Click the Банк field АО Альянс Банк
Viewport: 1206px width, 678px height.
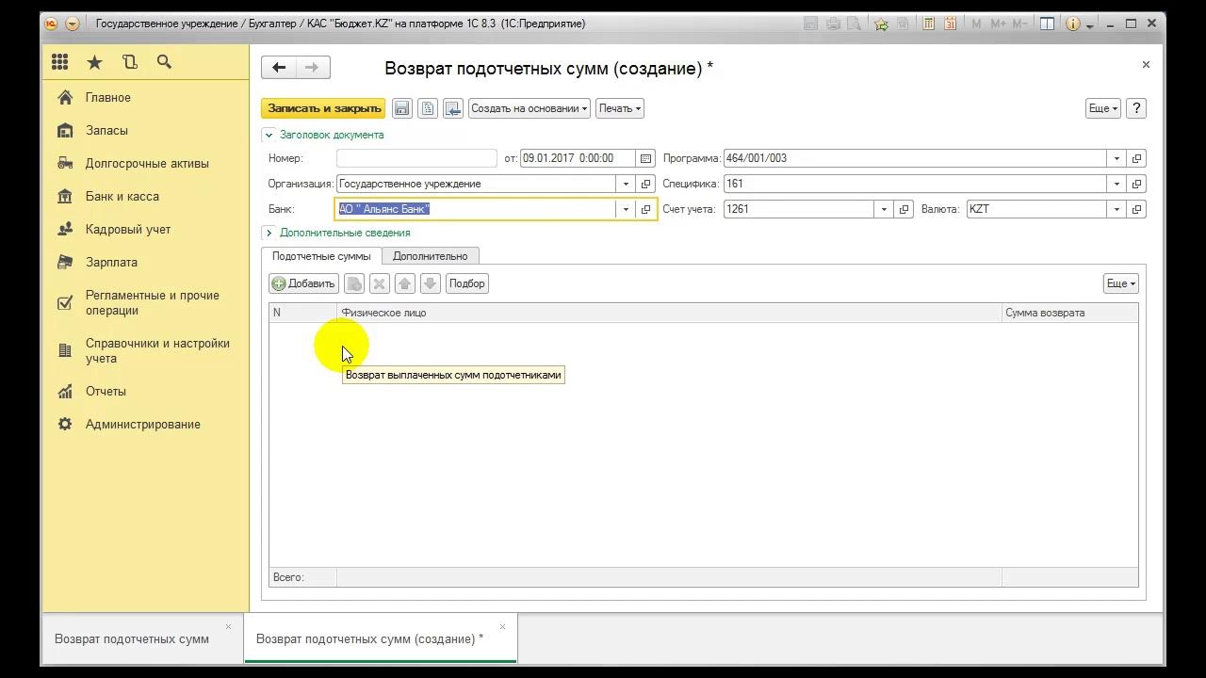coord(476,209)
